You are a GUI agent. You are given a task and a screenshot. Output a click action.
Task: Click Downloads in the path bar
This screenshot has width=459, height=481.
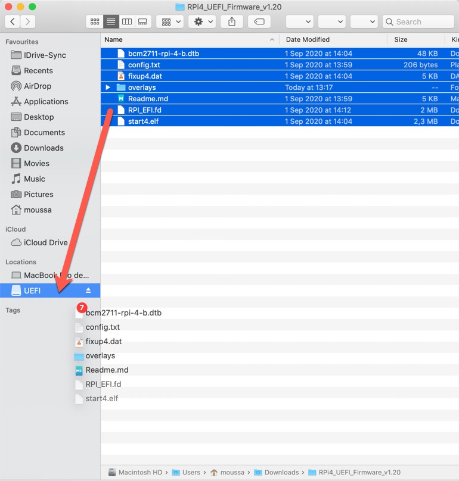click(x=277, y=472)
